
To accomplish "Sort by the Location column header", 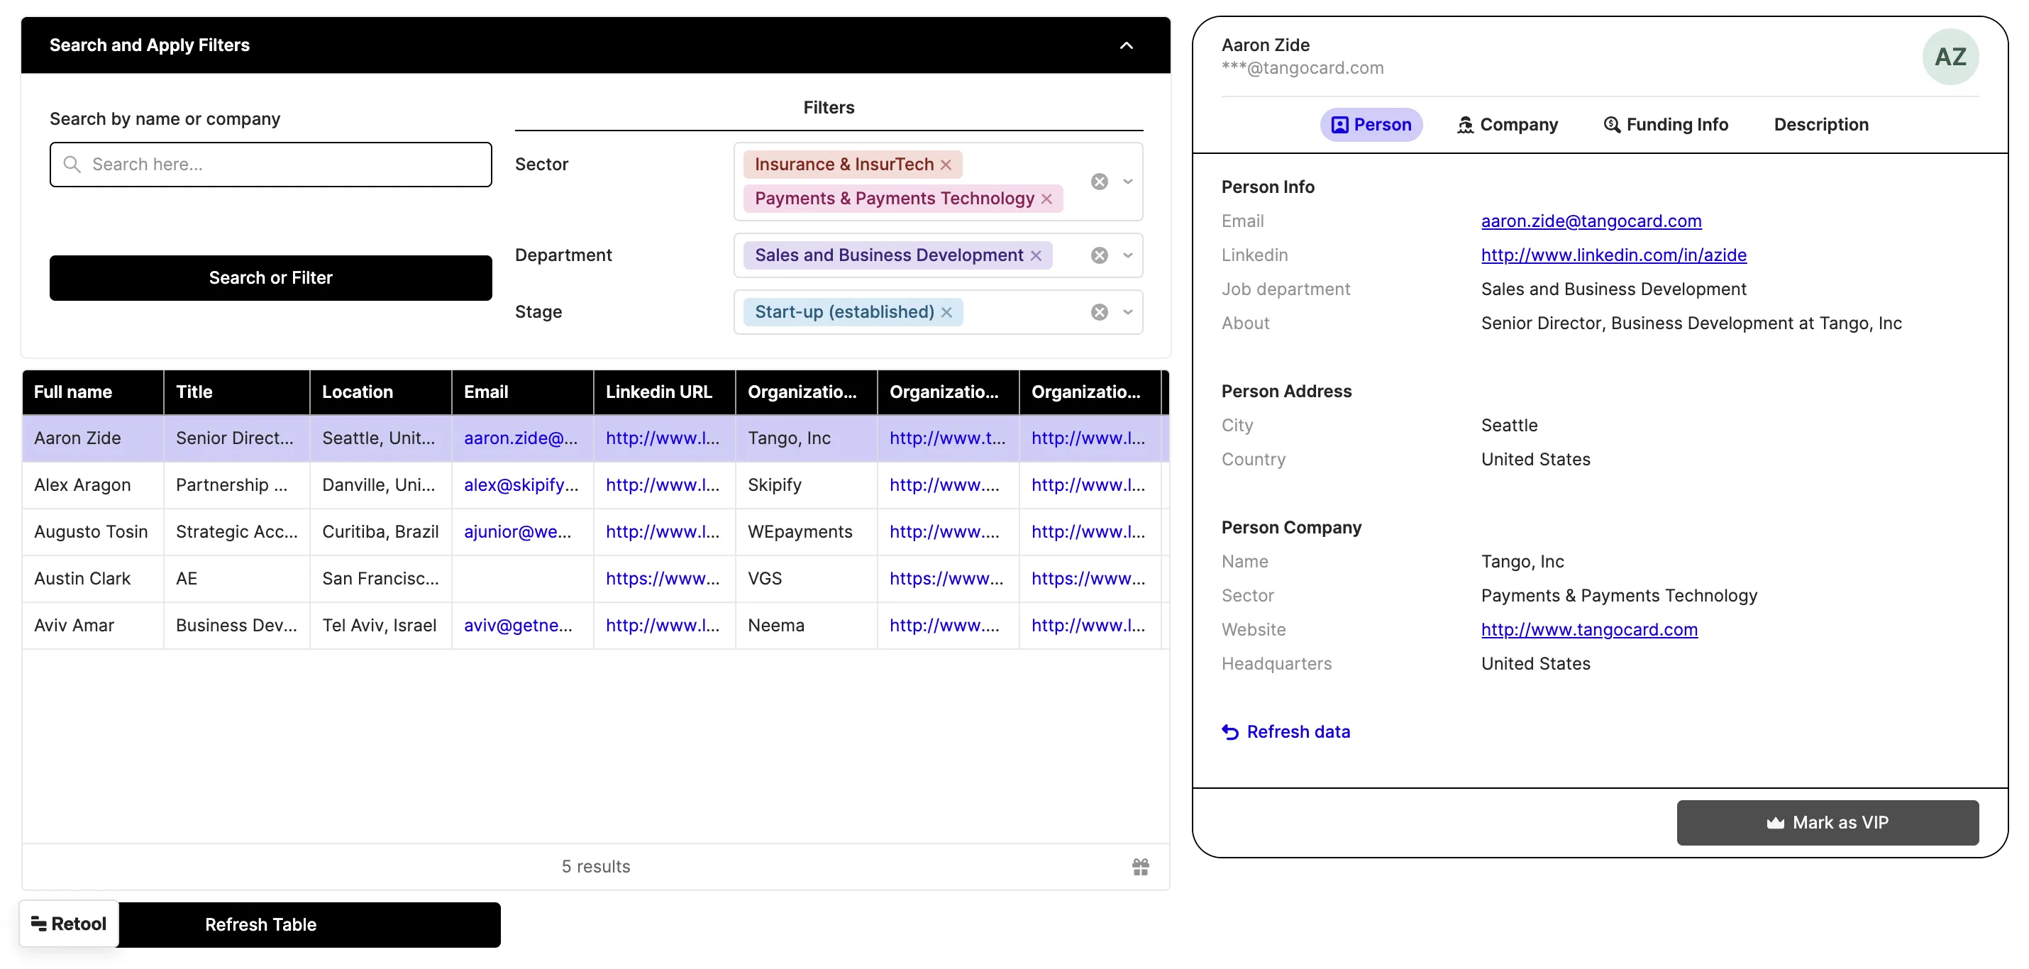I will (x=380, y=392).
